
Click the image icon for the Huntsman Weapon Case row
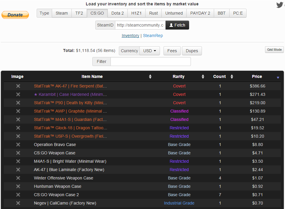(18, 187)
